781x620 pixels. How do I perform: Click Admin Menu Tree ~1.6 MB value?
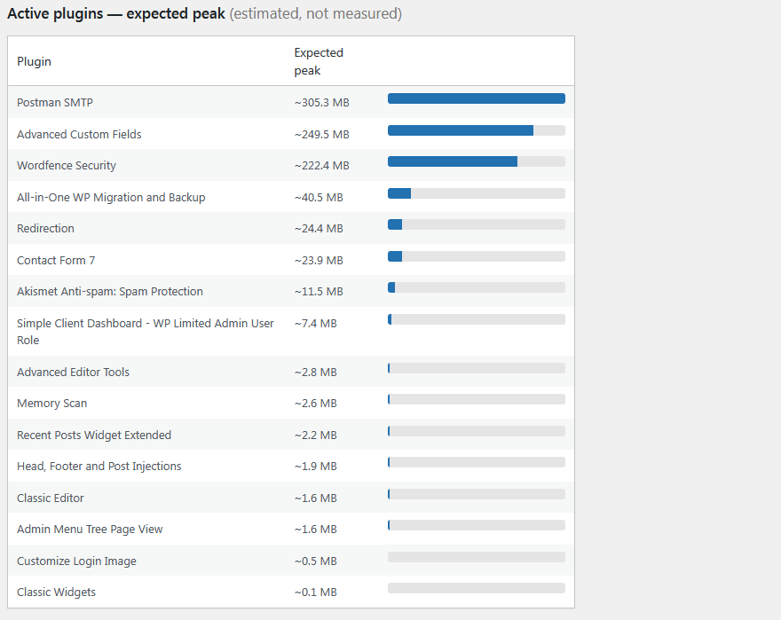pyautogui.click(x=316, y=530)
